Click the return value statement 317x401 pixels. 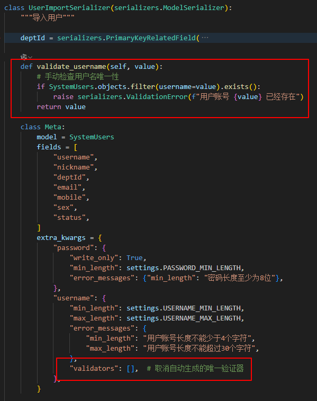pyautogui.click(x=61, y=106)
